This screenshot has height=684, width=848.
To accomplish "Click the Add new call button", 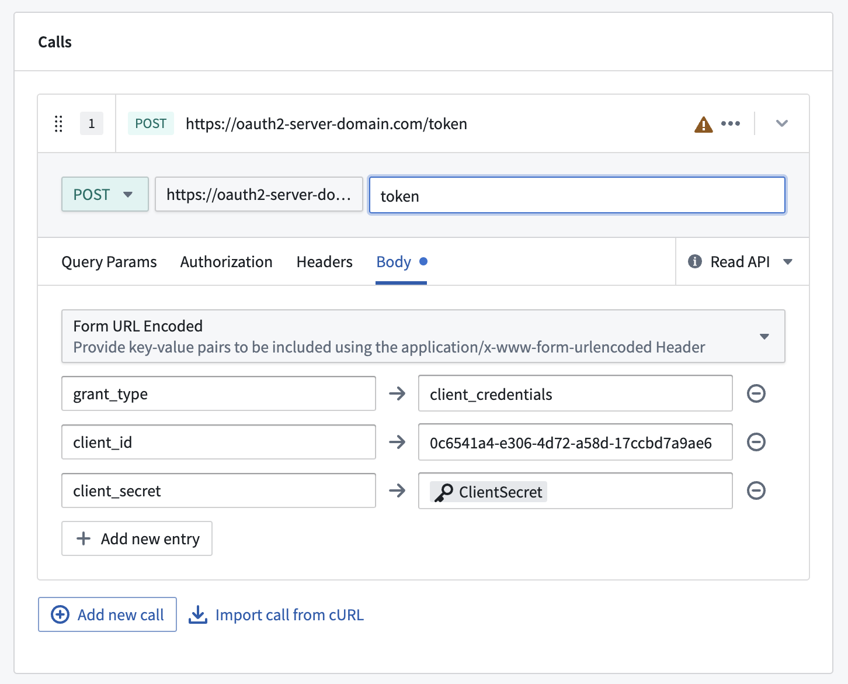I will tap(107, 614).
